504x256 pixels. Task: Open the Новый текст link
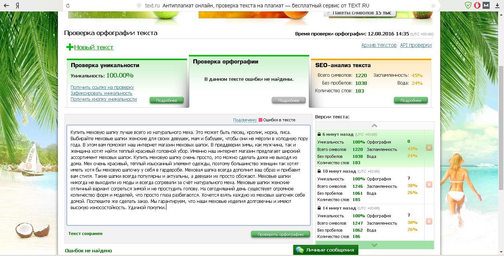click(94, 47)
